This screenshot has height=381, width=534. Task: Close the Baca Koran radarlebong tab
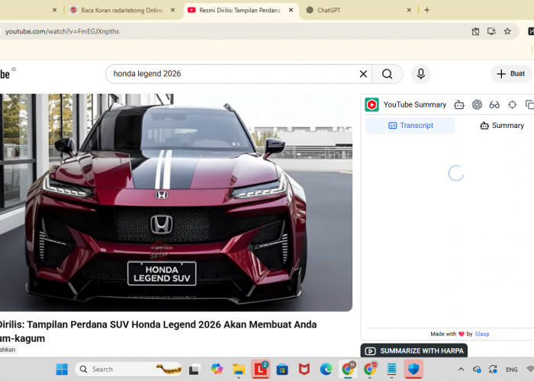172,10
